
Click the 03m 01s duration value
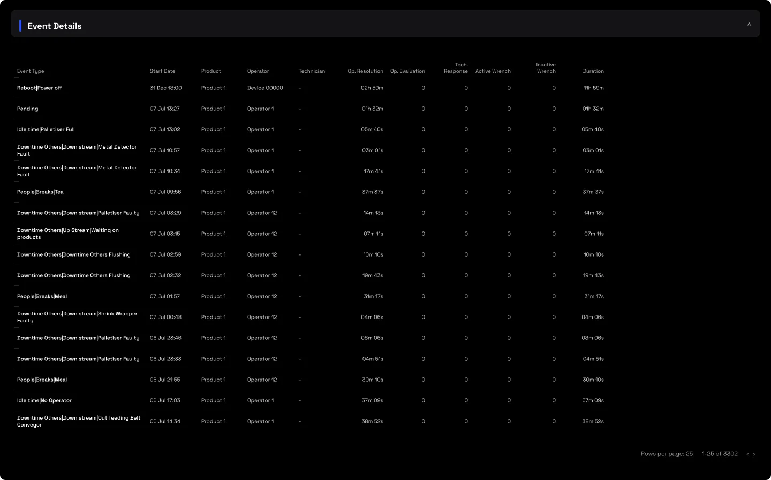pyautogui.click(x=593, y=150)
